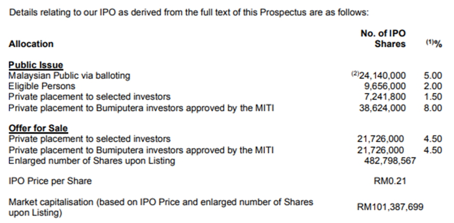This screenshot has height=223, width=454.
Task: Click the 'Public Issue' underlined heading
Action: (x=36, y=65)
